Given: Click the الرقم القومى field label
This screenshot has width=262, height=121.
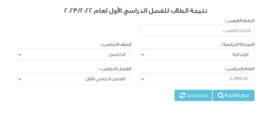Looking at the screenshot, I should [x=241, y=21].
